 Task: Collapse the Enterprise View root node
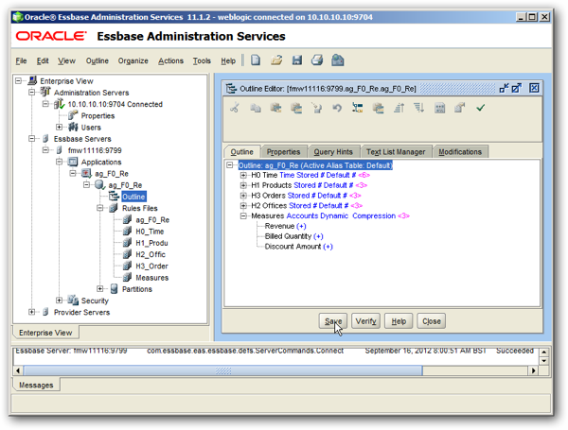(x=19, y=80)
